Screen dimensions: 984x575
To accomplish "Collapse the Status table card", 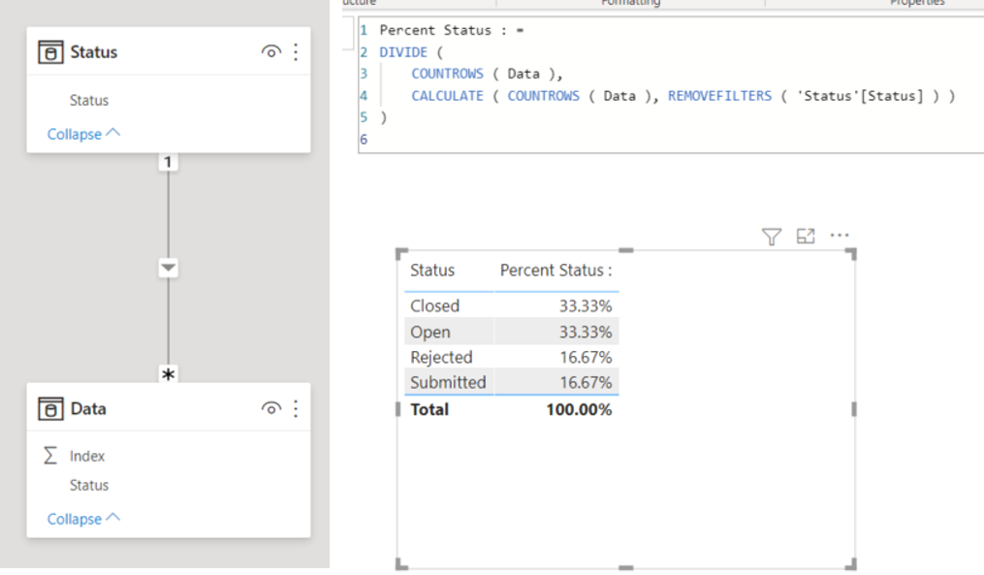I will [83, 134].
